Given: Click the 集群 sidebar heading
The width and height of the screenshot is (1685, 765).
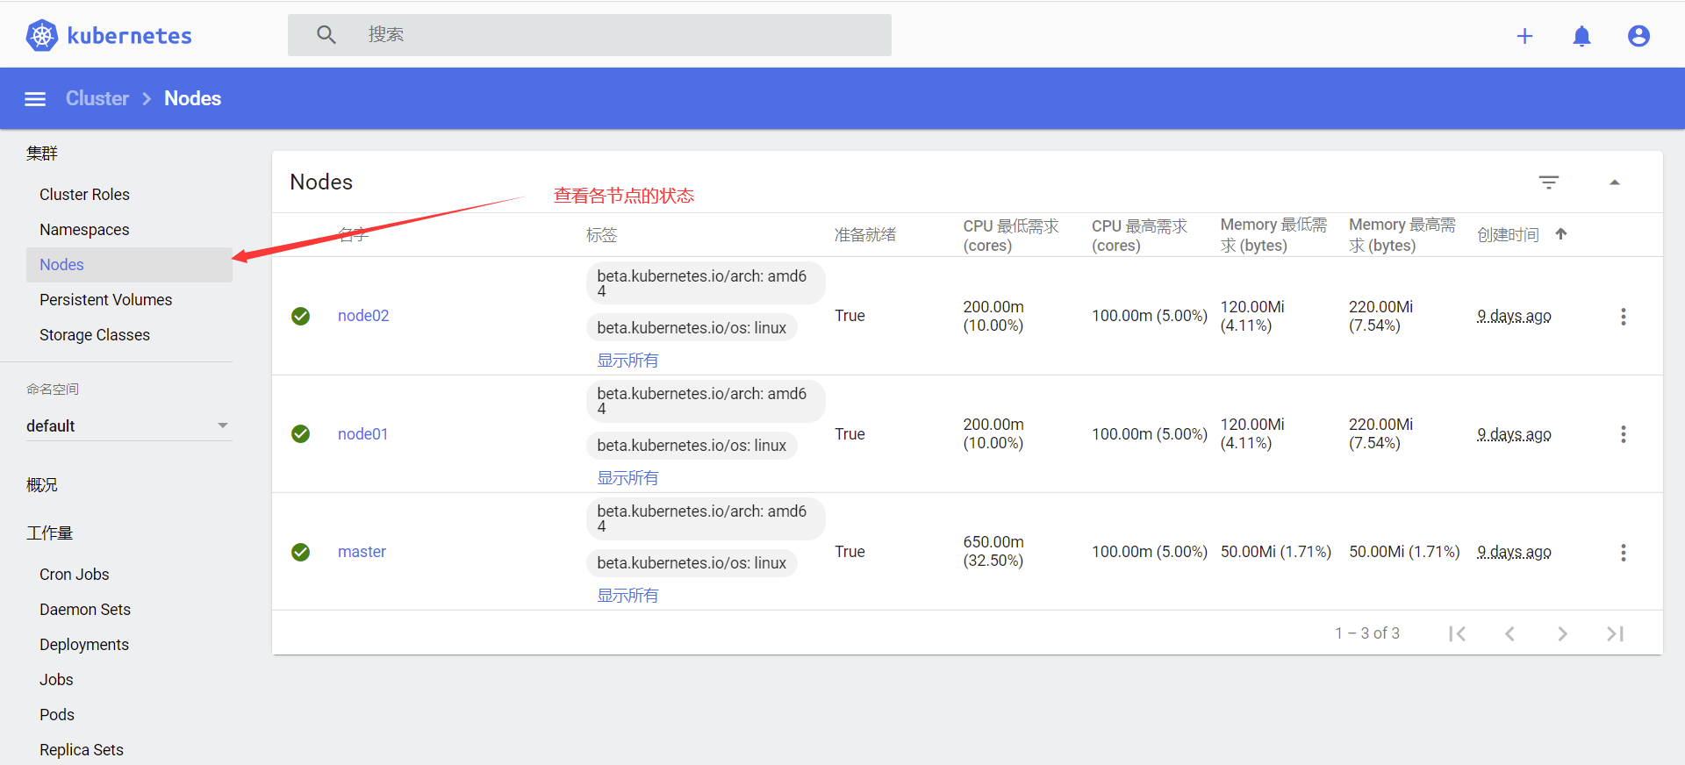Looking at the screenshot, I should pyautogui.click(x=42, y=154).
